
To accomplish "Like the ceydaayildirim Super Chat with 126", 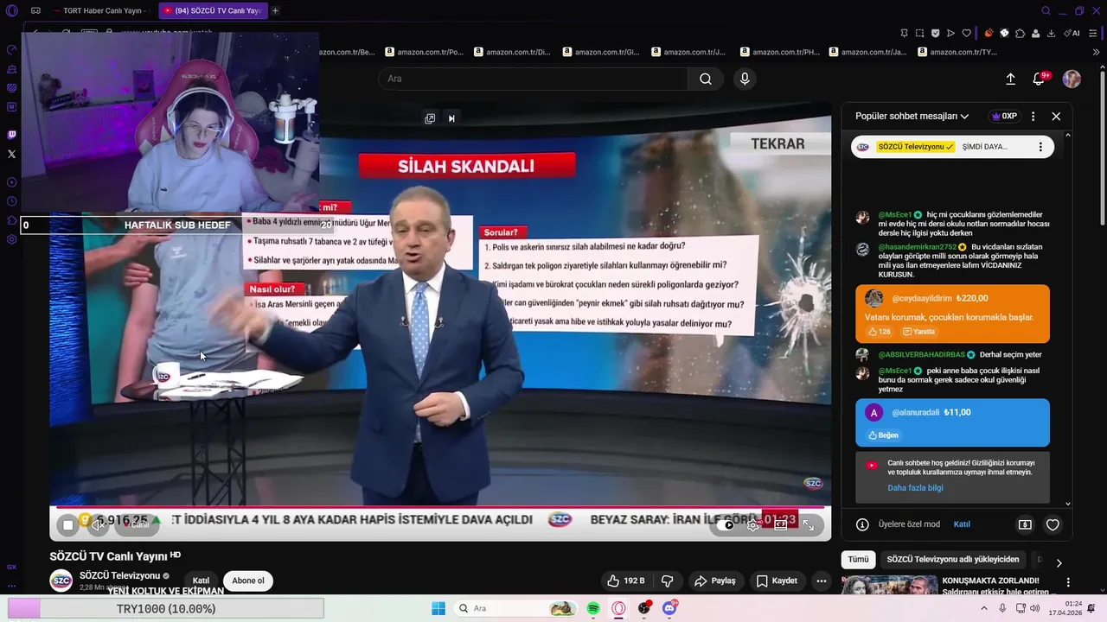I will pos(879,332).
